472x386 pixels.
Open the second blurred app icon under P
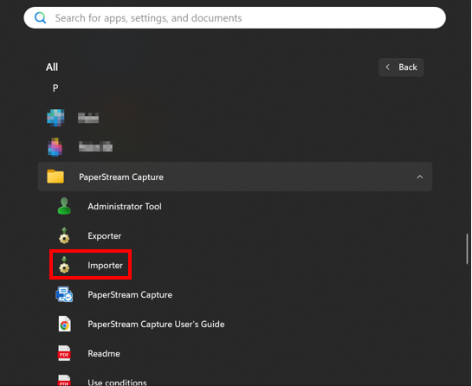55,147
